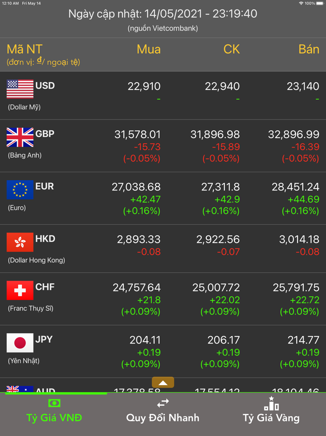The width and height of the screenshot is (326, 436).
Task: Select the EUR sell rate 28,451.24
Action: tap(295, 187)
